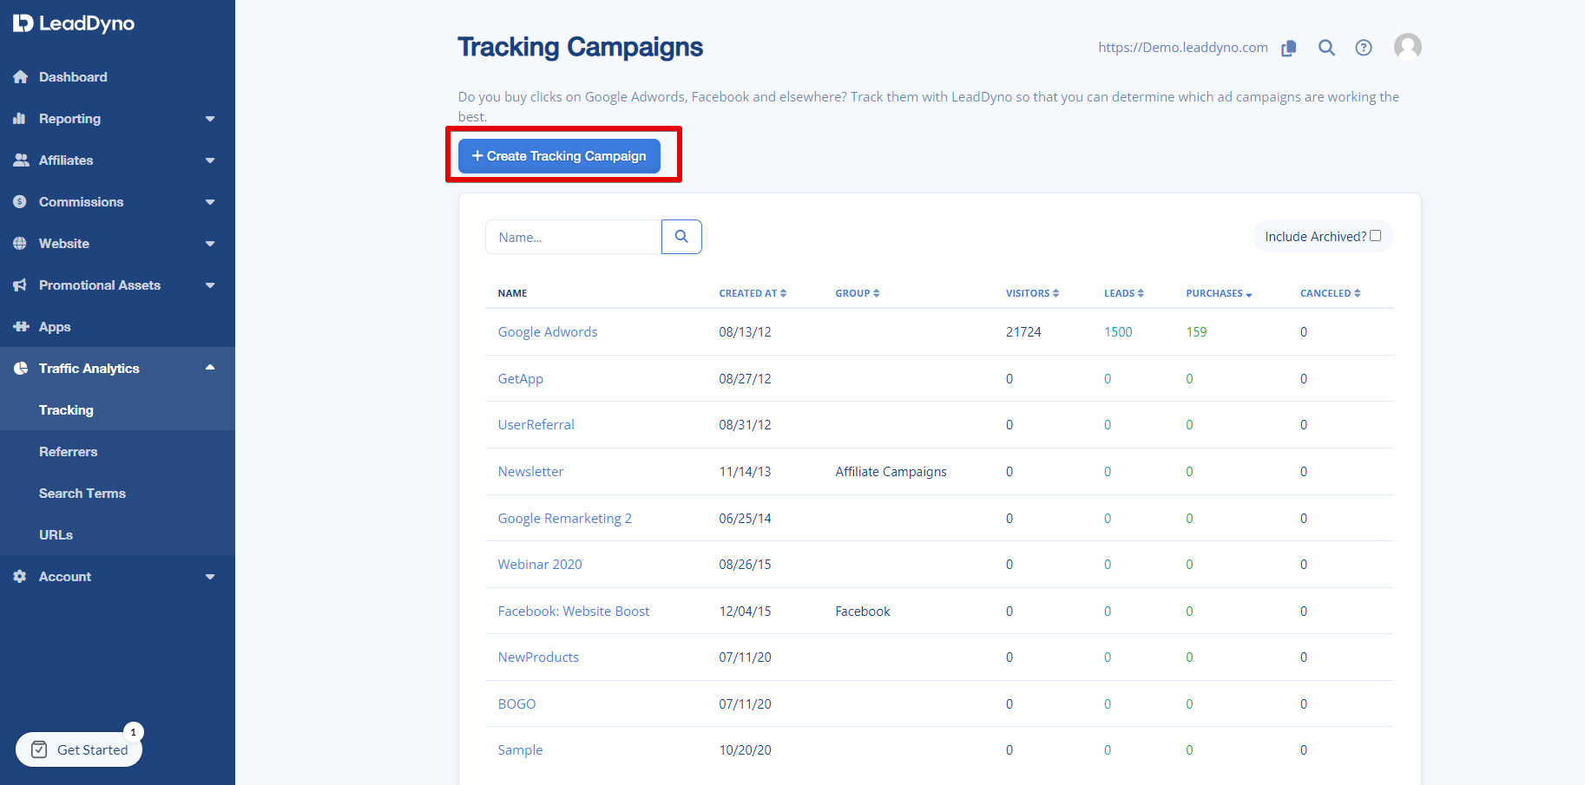Viewport: 1585px width, 785px height.
Task: Open help via the question mark icon
Action: pyautogui.click(x=1364, y=48)
